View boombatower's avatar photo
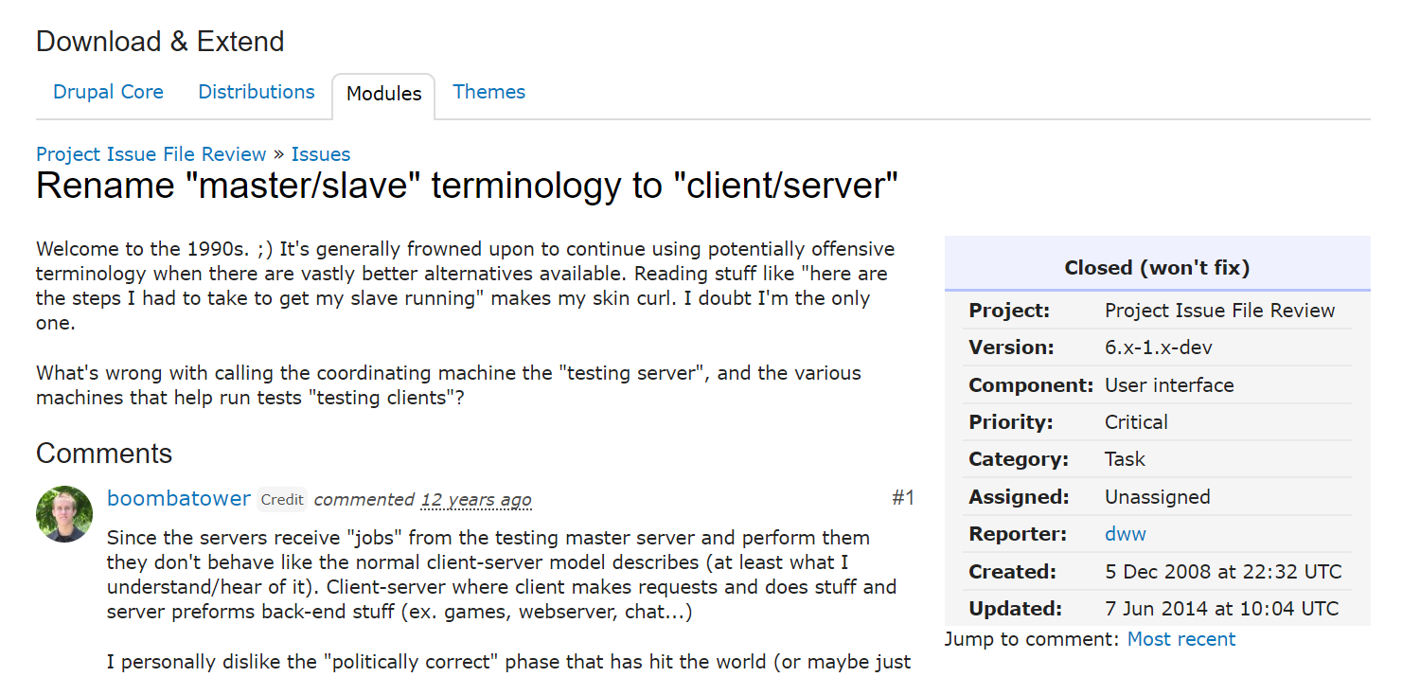The image size is (1420, 677). coord(64,514)
